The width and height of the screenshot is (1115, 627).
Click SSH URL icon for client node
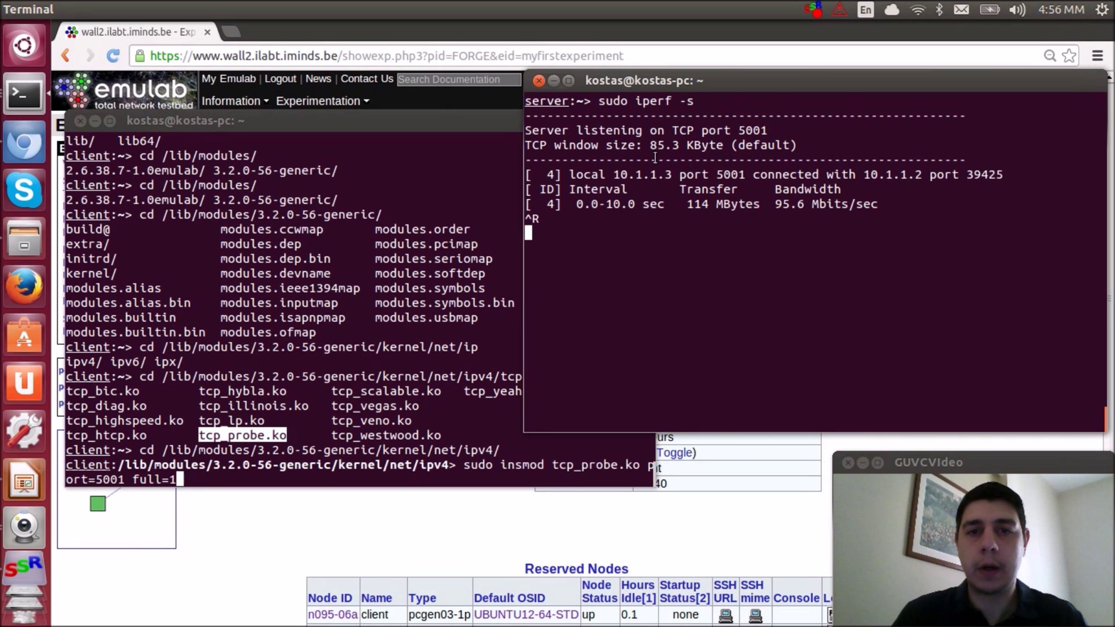pyautogui.click(x=725, y=615)
